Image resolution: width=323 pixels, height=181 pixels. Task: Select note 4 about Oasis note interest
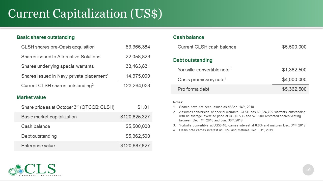pos(223,130)
